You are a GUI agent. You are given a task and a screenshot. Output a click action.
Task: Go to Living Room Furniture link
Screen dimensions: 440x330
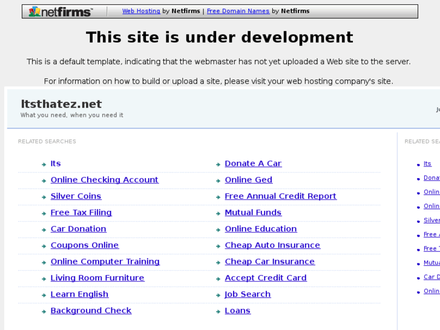(x=97, y=278)
